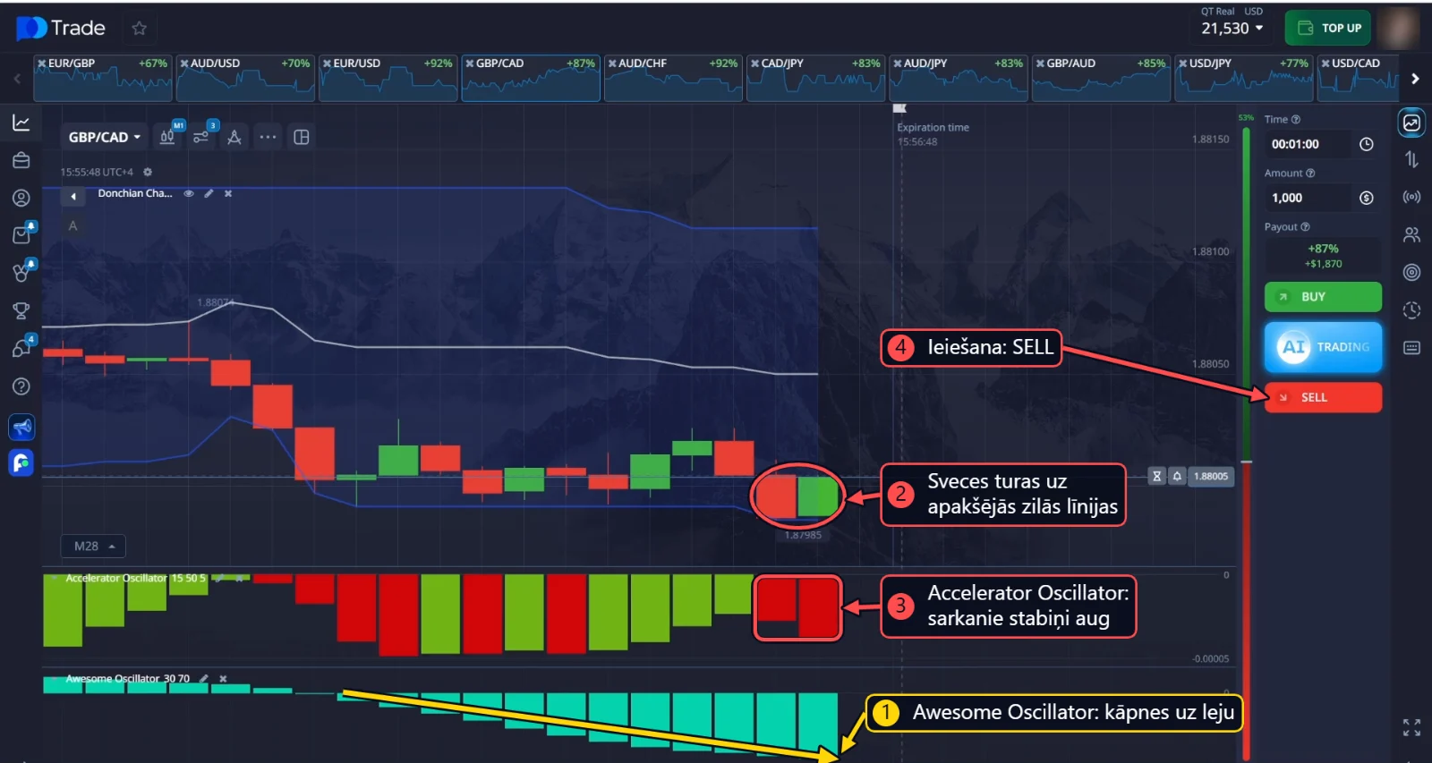Screen dimensions: 1432x763
Task: Add the current asset to favorites star
Action: [x=139, y=29]
